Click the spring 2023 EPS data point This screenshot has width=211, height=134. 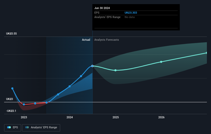tap(35, 104)
